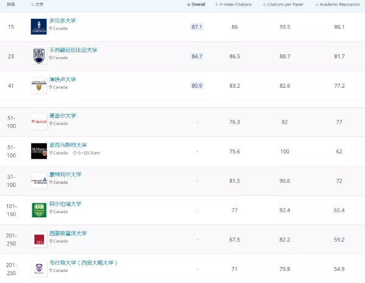This screenshot has width=365, height=283.
Task: Click the H-index value 86.5
Action: coord(235,56)
